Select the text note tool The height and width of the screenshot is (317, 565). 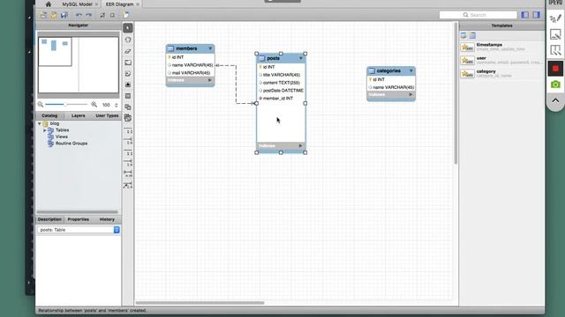pyautogui.click(x=128, y=74)
